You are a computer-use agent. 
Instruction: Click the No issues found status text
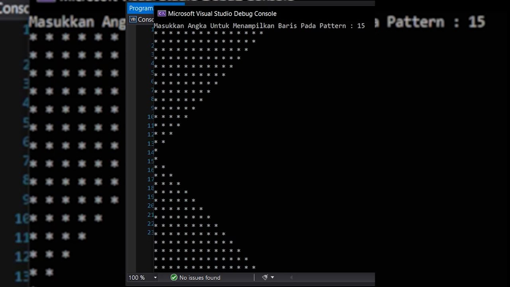(x=200, y=277)
